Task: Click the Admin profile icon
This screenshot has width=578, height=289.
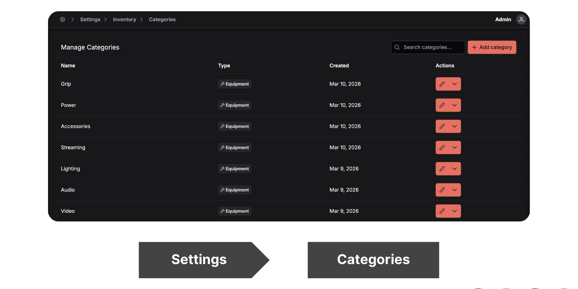Action: pyautogui.click(x=521, y=20)
